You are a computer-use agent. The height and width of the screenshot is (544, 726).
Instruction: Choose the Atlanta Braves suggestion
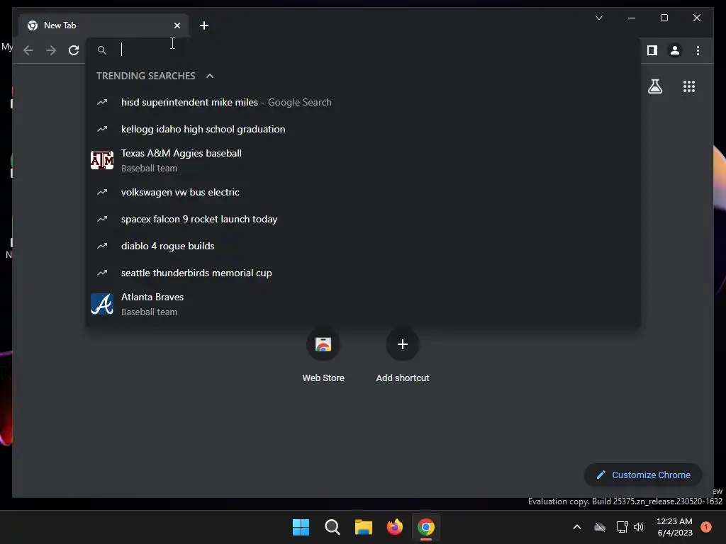pyautogui.click(x=364, y=305)
